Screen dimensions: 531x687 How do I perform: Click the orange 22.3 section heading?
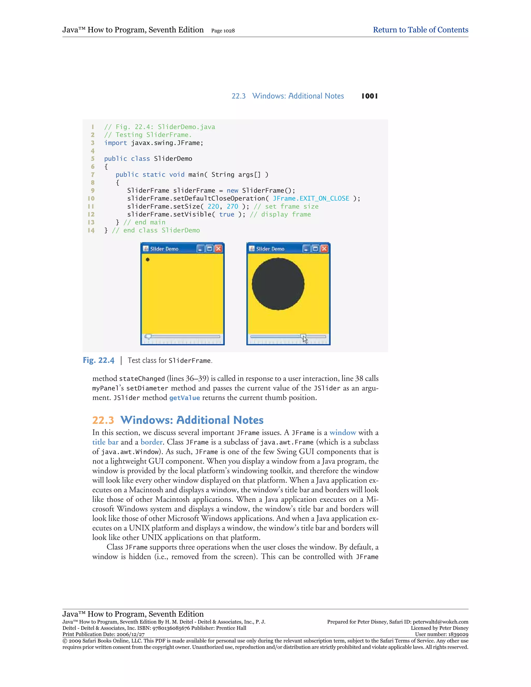coord(103,420)
